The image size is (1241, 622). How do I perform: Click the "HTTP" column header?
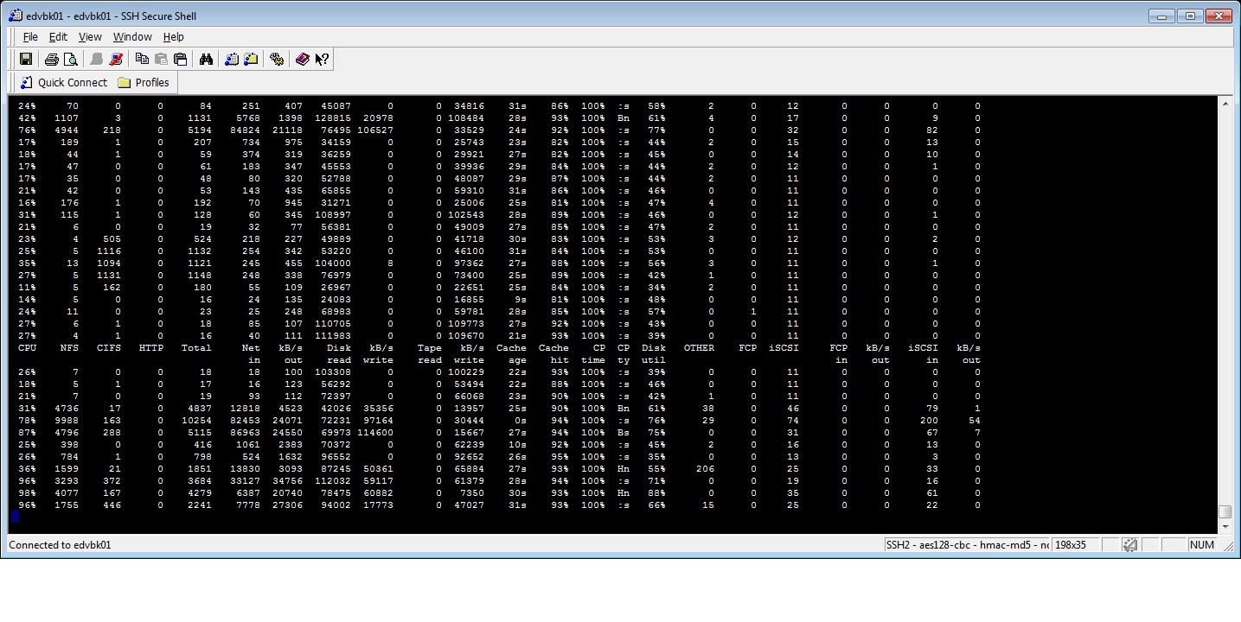click(151, 348)
